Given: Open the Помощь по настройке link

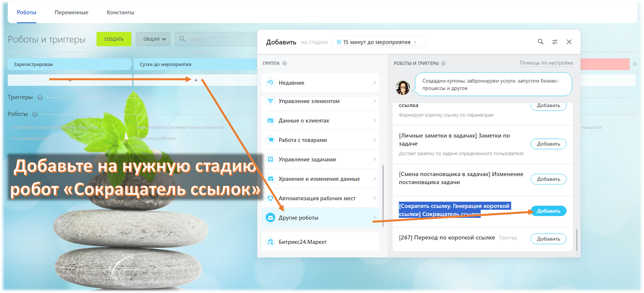Looking at the screenshot, I should 546,63.
